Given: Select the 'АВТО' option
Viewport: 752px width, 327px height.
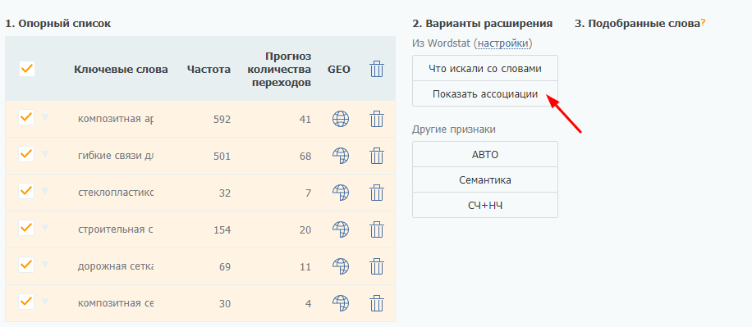Looking at the screenshot, I should (485, 155).
